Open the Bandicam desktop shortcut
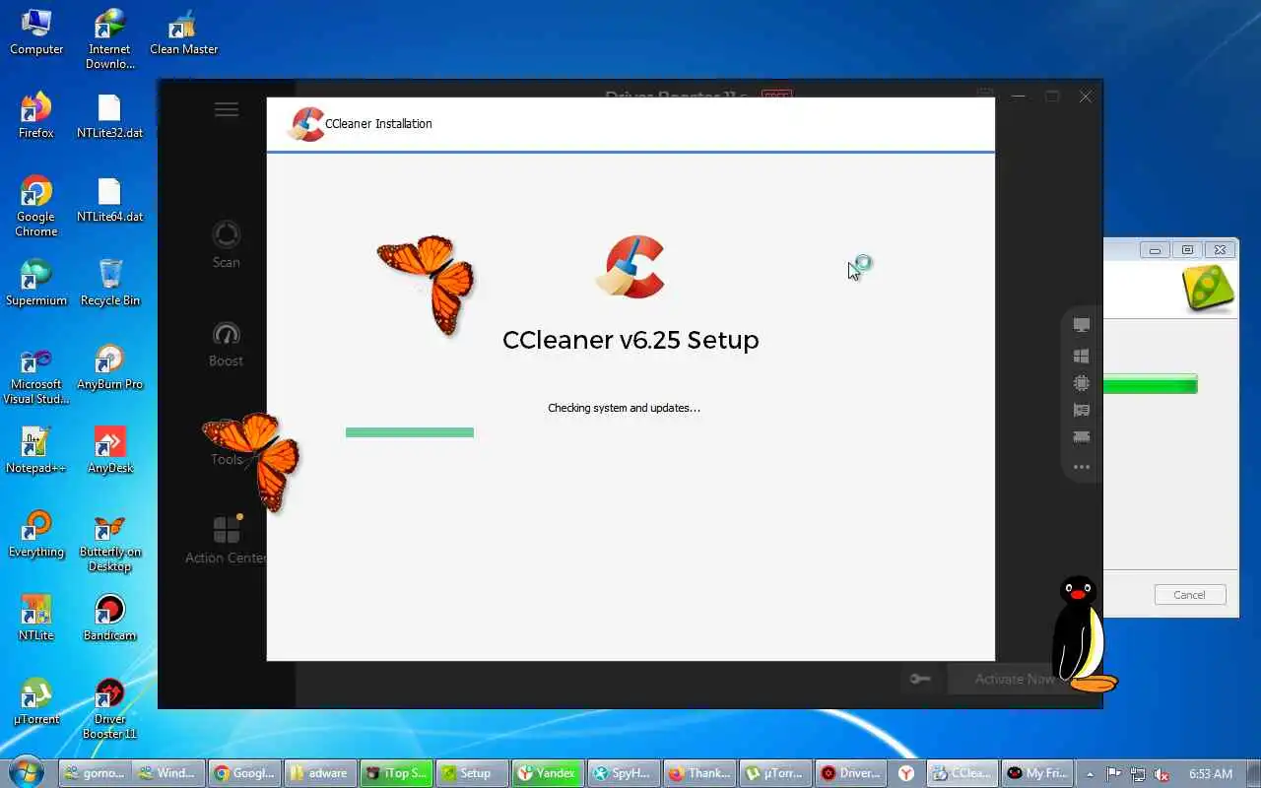 point(109,619)
